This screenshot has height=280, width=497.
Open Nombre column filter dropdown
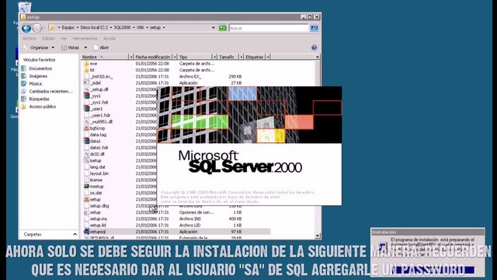tap(130, 57)
